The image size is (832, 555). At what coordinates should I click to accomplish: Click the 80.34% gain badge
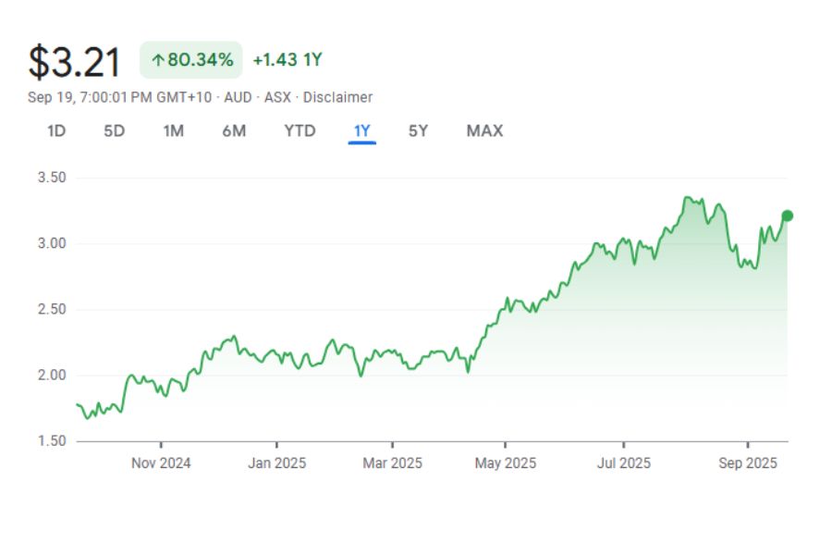pyautogui.click(x=191, y=60)
